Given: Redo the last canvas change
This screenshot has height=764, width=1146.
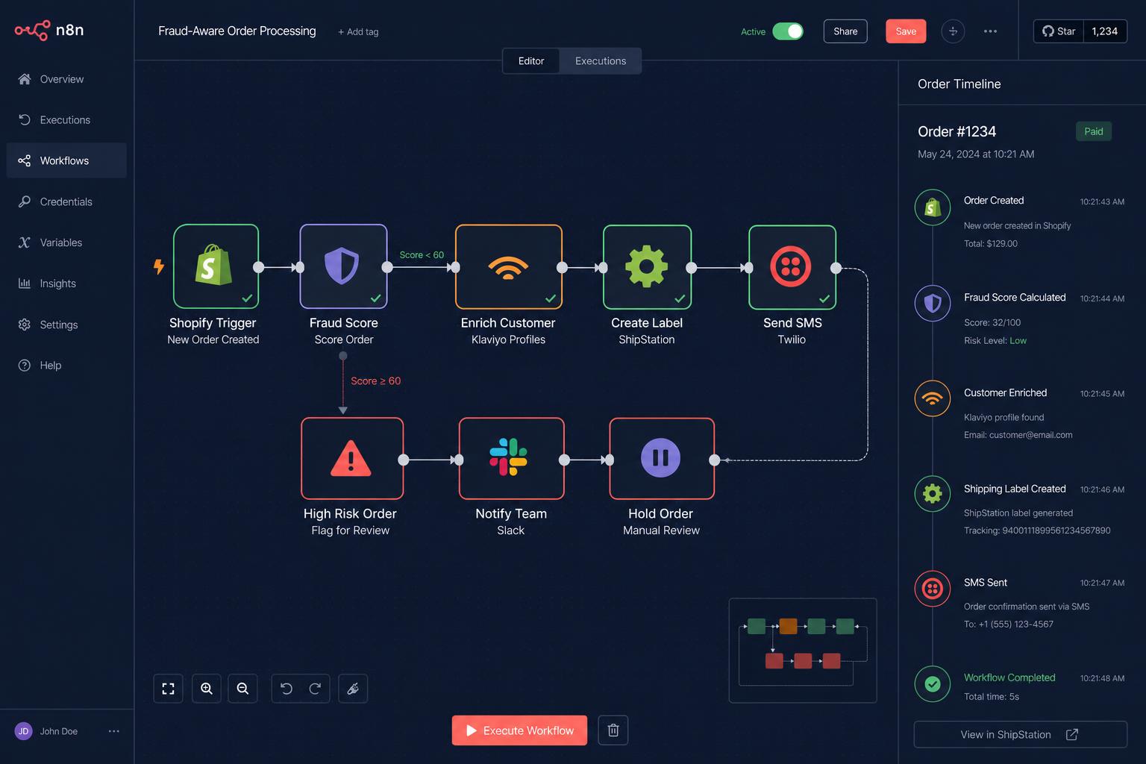Looking at the screenshot, I should (315, 689).
